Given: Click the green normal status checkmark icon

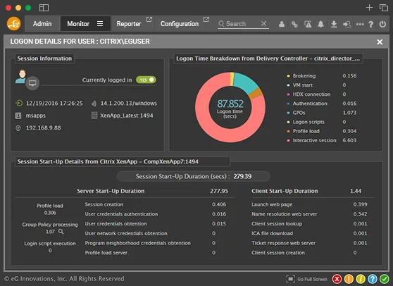Looking at the screenshot, I should pyautogui.click(x=385, y=279).
